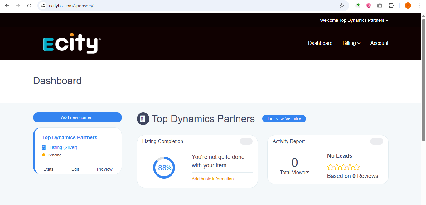The image size is (426, 205).
Task: Click the address bar URL field
Action: [193, 6]
